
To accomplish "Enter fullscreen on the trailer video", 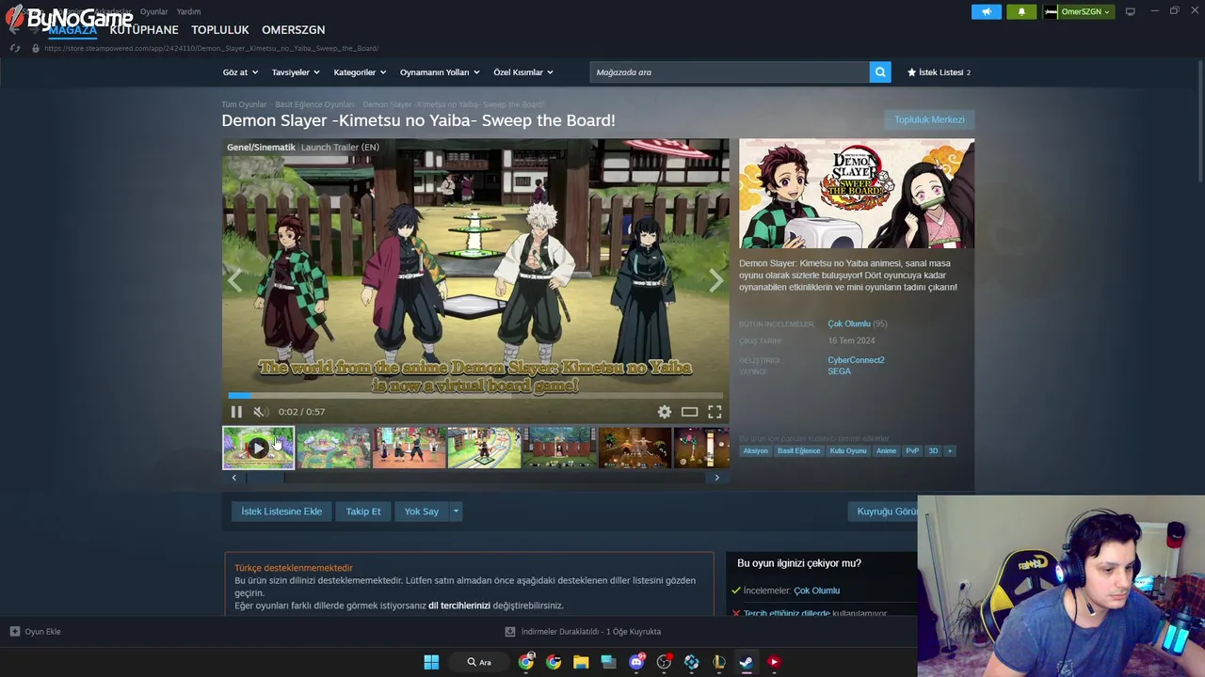I will click(715, 412).
